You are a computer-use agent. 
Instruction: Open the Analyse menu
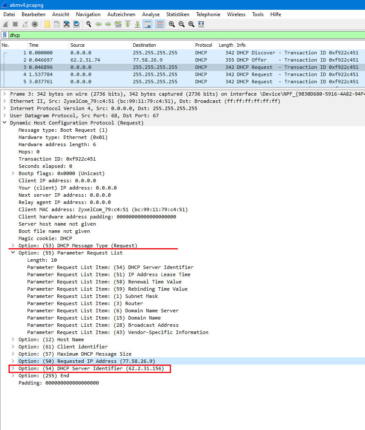coord(151,14)
